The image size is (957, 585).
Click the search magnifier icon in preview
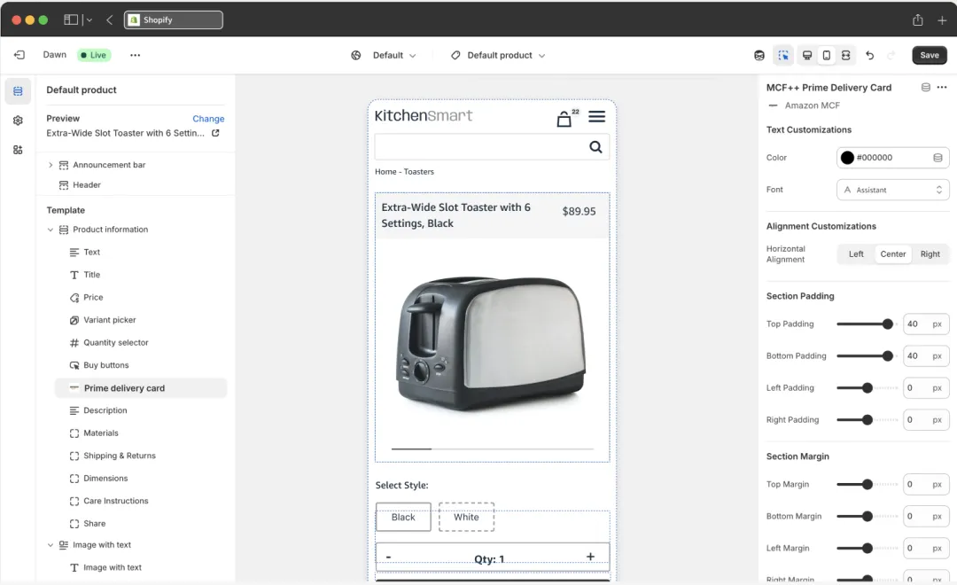[595, 146]
